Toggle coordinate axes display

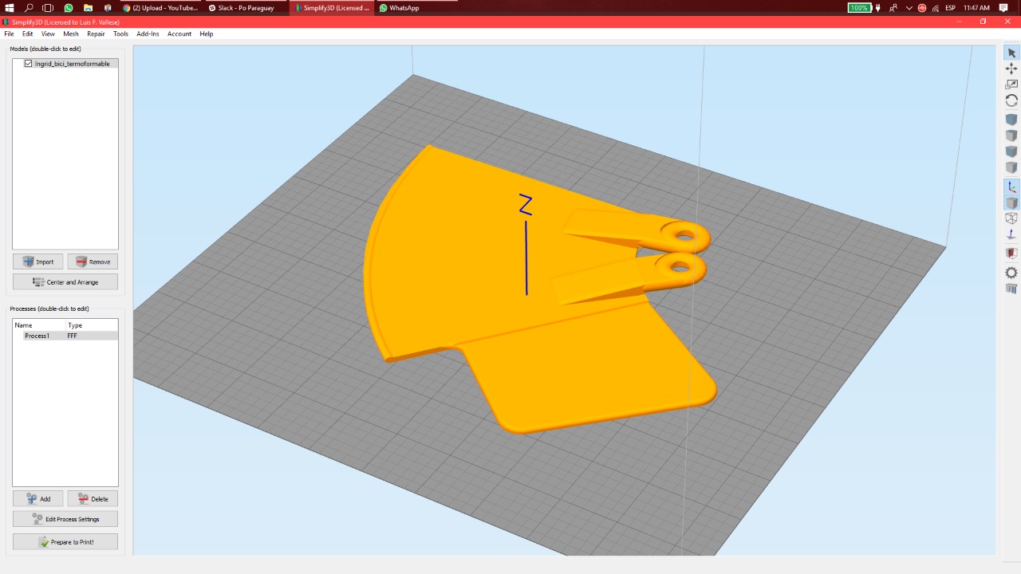pyautogui.click(x=1011, y=187)
